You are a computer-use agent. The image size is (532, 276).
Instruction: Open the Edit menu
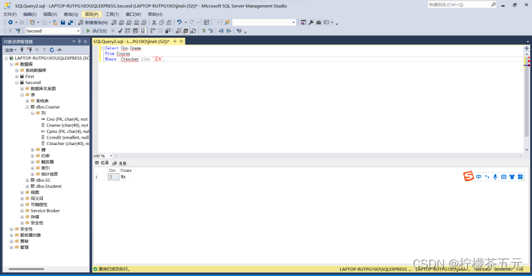[30, 14]
